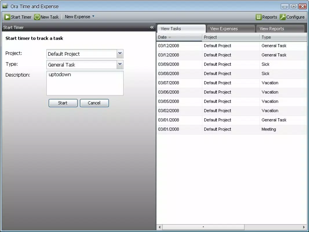This screenshot has width=309, height=232.
Task: Select the 03/07/2008 Vacation row date
Action: tap(169, 83)
